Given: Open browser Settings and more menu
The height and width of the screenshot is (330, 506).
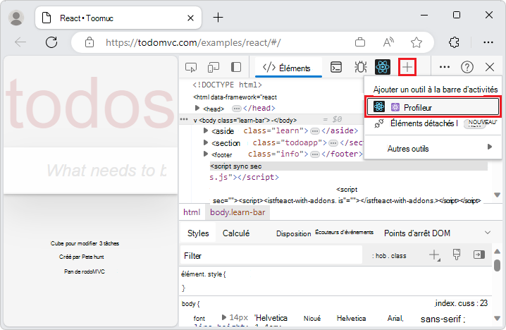Looking at the screenshot, I should 488,42.
